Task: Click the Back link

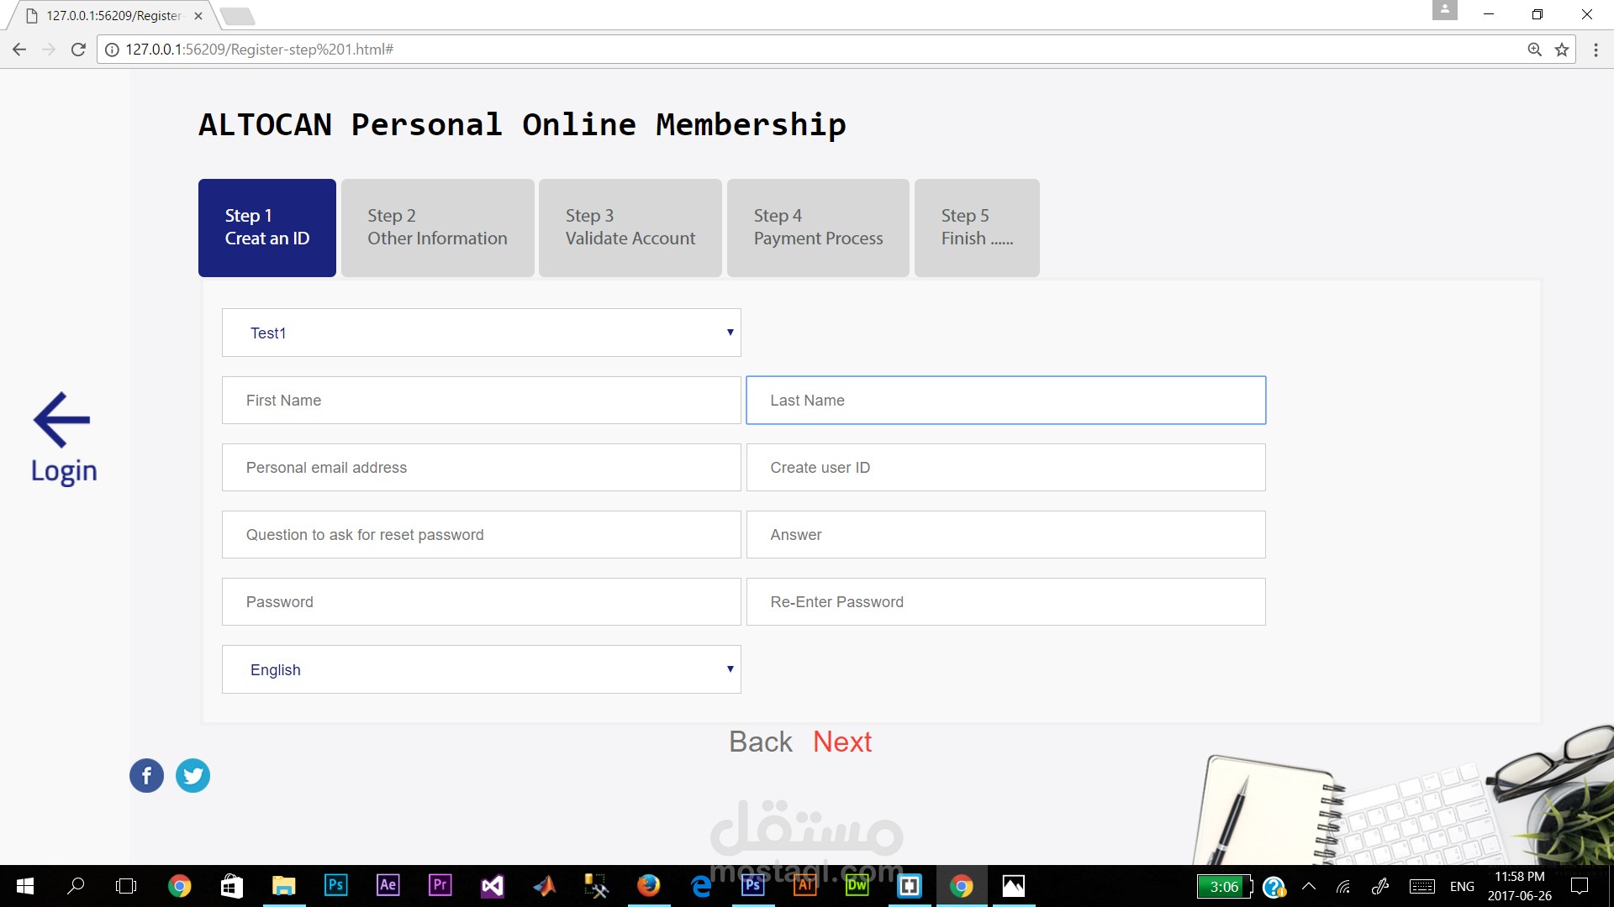Action: 760,742
